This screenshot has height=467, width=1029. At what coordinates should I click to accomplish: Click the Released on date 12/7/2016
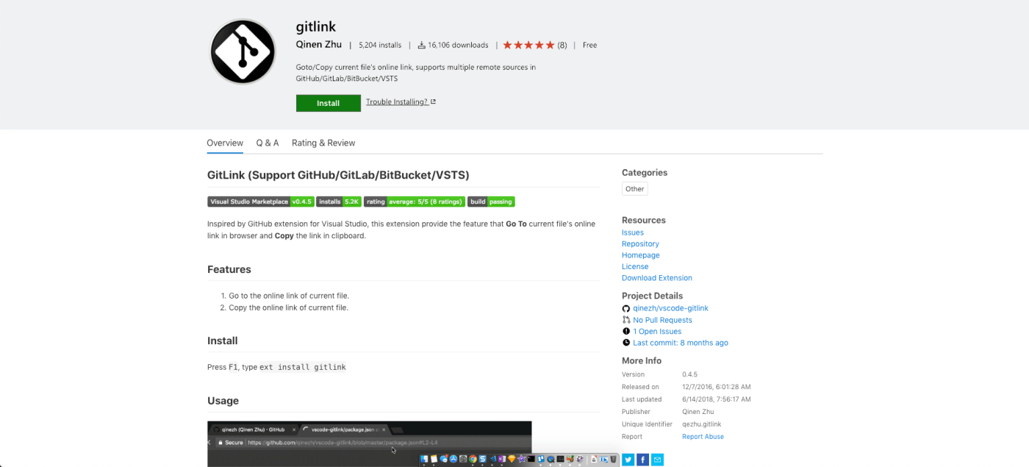pos(717,387)
